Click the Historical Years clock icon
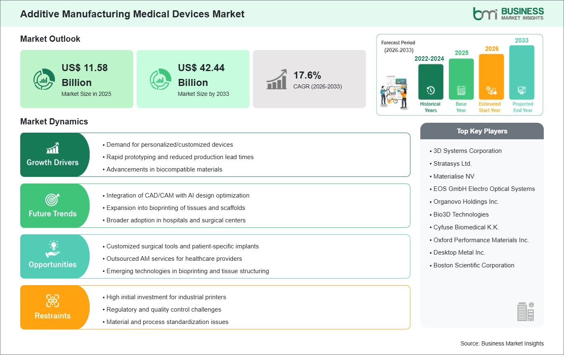The image size is (564, 355). 430,90
